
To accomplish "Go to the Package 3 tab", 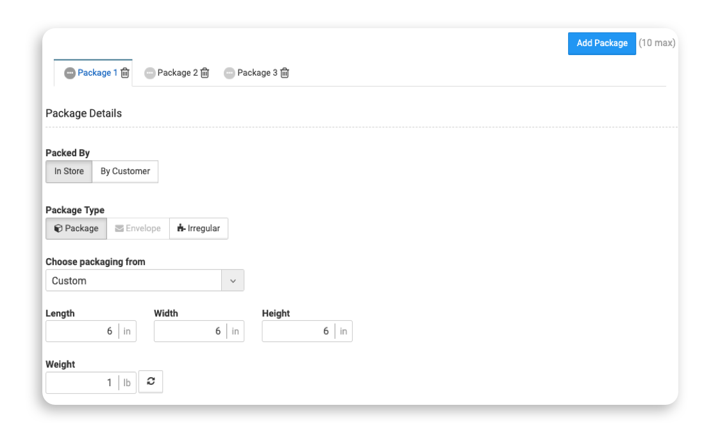I will [x=257, y=73].
